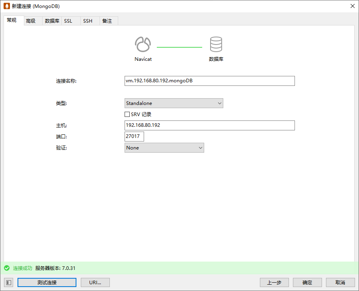The image size is (359, 291).
Task: Click the 上一步 button
Action: [274, 282]
